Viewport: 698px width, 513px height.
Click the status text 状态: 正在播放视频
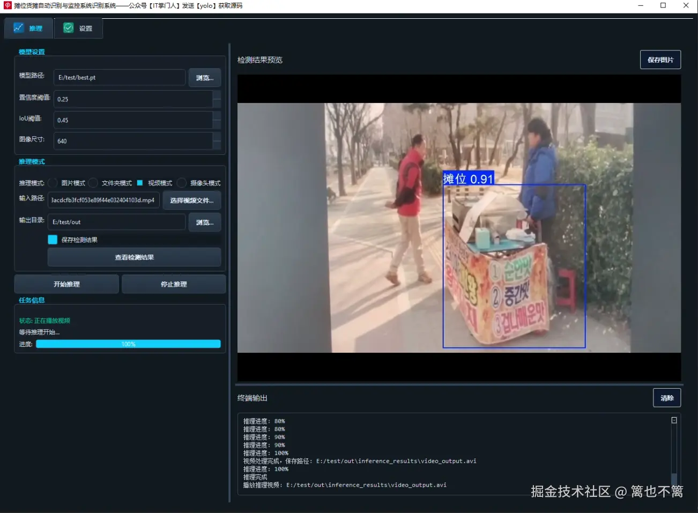pyautogui.click(x=44, y=321)
